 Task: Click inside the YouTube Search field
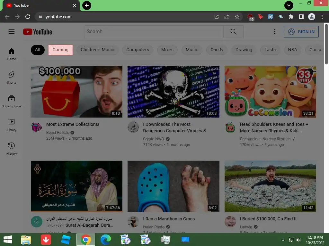154,32
